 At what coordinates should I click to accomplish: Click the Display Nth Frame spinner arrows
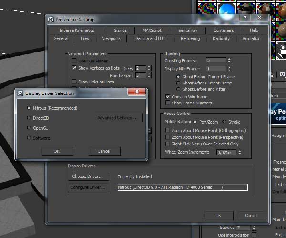click(x=229, y=69)
